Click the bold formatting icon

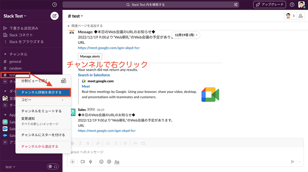click(x=72, y=143)
